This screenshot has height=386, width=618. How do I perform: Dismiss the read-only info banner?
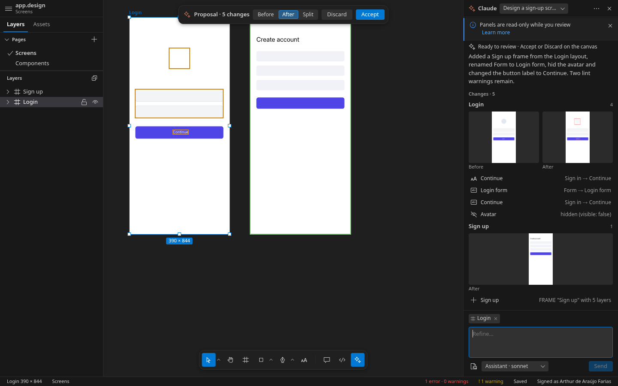tap(610, 26)
